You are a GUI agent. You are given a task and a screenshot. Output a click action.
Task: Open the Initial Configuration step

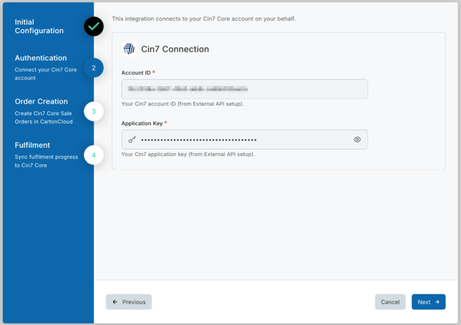[39, 26]
